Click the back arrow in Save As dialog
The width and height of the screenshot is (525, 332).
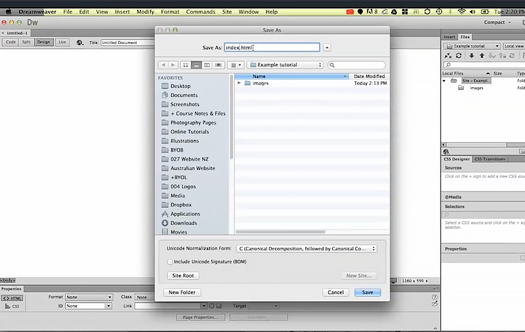pos(163,65)
